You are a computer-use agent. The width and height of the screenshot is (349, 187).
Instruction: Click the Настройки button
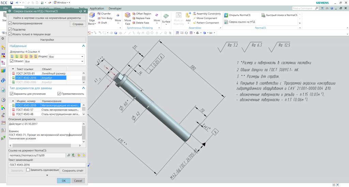[47, 40]
